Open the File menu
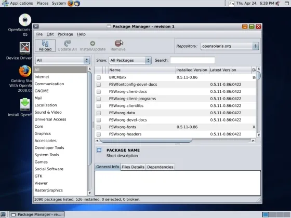Image resolution: width=291 pixels, height=218 pixels. click(39, 34)
